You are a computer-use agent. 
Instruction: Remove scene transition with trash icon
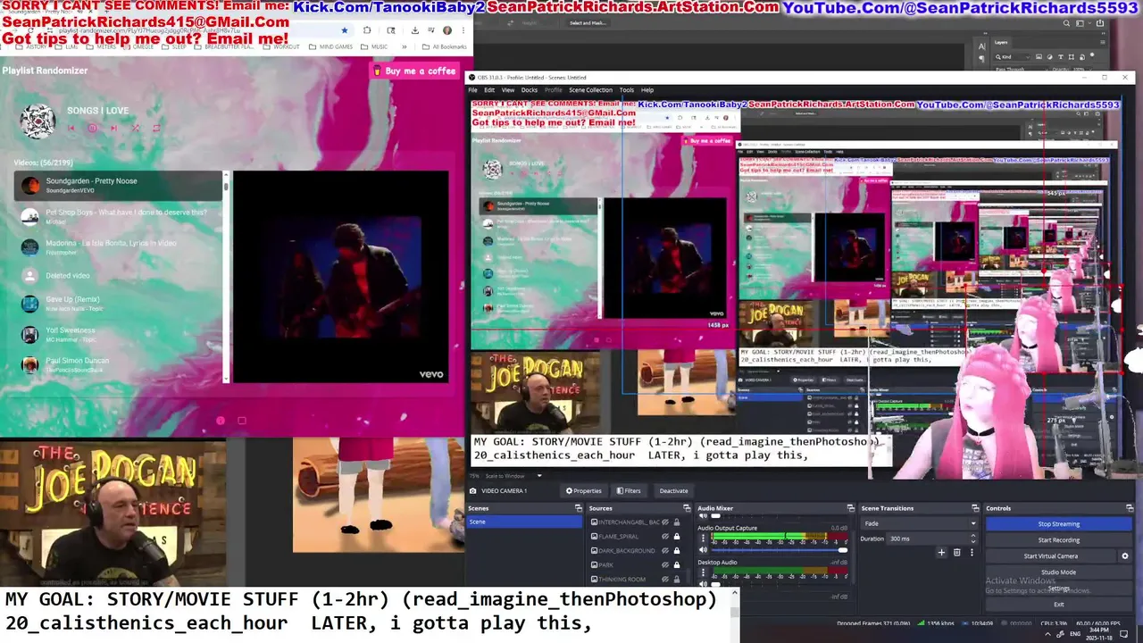[x=956, y=553]
